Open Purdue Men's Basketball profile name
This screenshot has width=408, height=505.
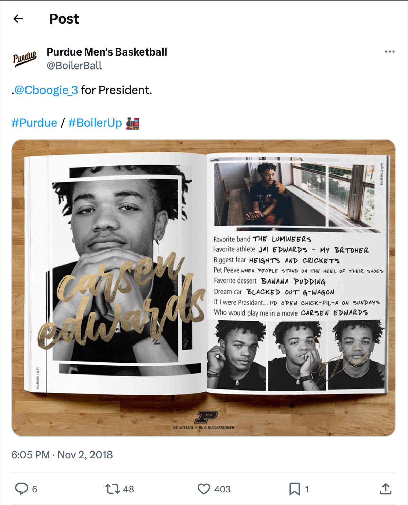(x=107, y=52)
